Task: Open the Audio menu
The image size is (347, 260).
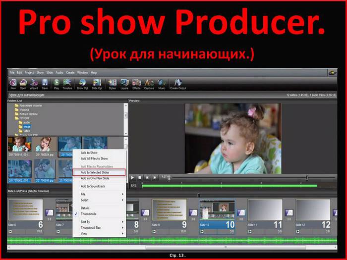Action: click(59, 72)
